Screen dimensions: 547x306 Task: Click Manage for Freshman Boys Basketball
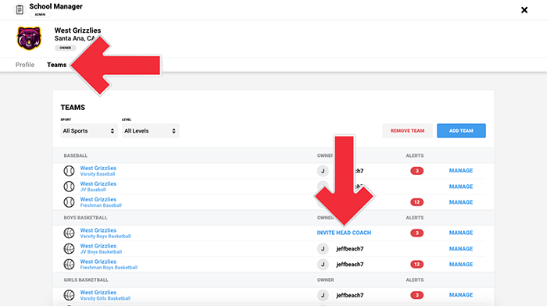[461, 264]
